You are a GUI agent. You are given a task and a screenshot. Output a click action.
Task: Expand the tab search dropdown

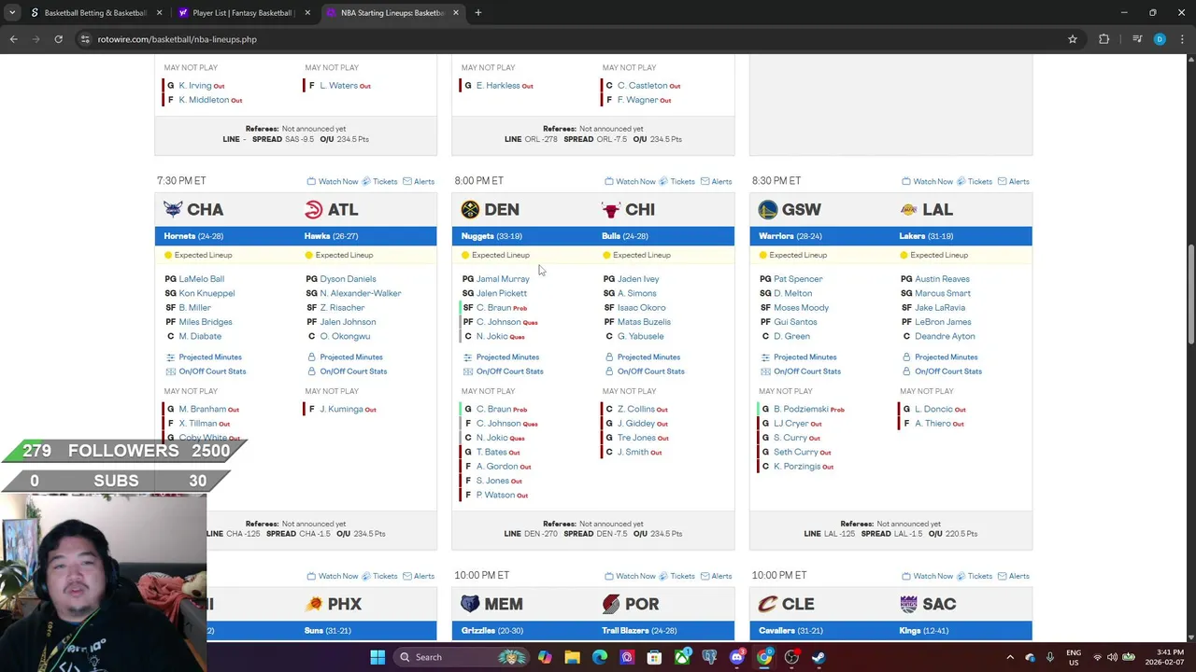click(12, 13)
